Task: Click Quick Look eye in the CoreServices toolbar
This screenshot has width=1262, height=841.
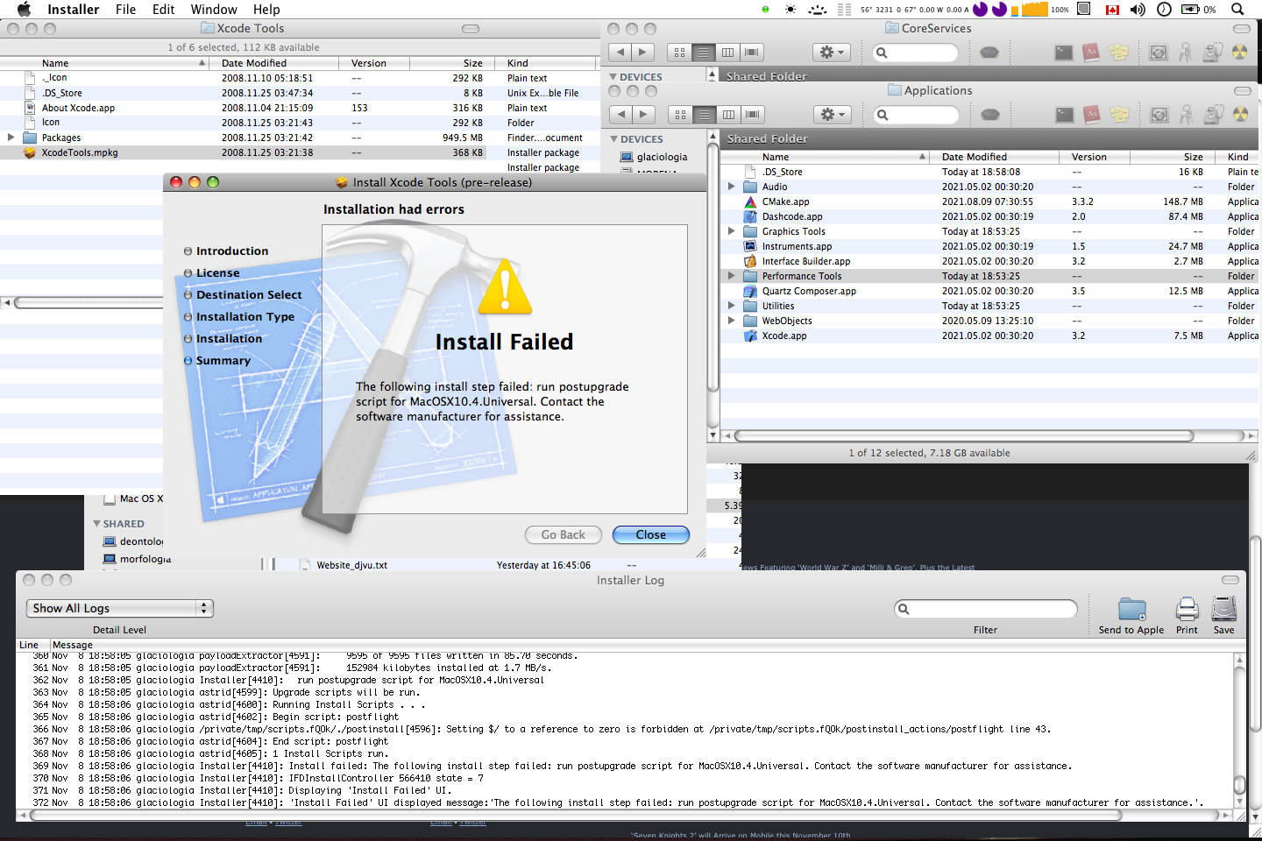Action: (x=989, y=53)
